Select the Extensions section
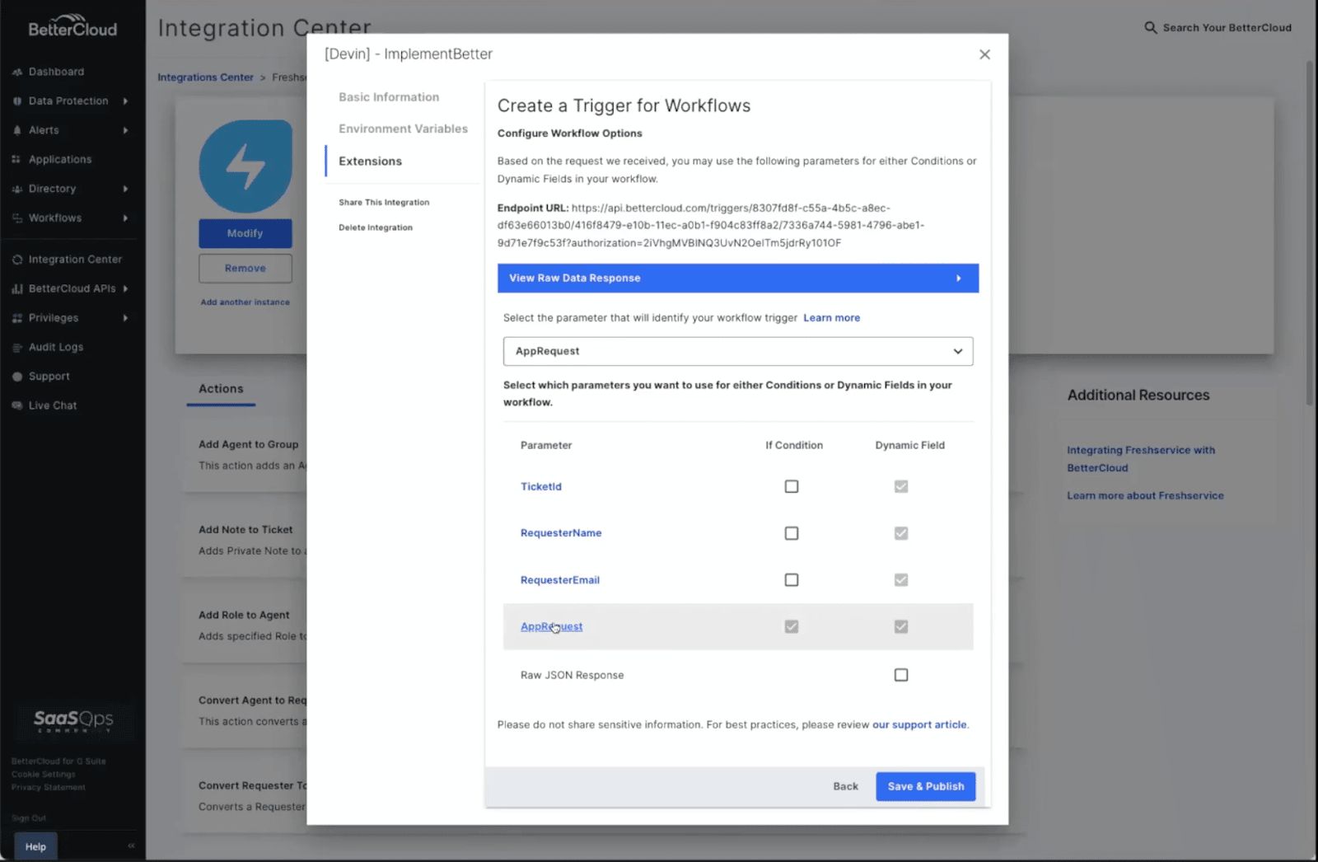 point(370,161)
